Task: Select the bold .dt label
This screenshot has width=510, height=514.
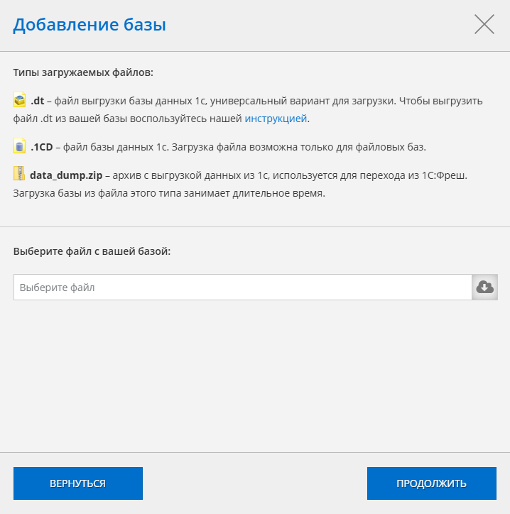Action: click(x=38, y=101)
